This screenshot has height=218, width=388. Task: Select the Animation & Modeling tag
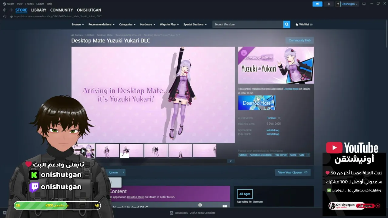[261, 155]
